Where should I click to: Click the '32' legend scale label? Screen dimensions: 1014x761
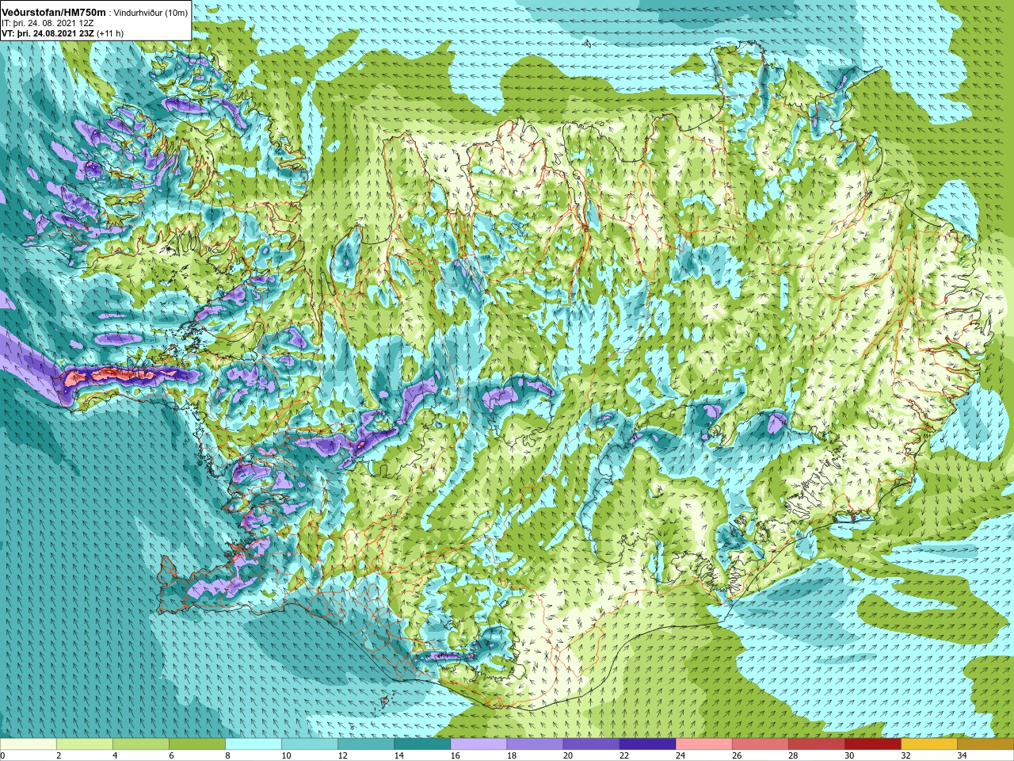click(905, 755)
